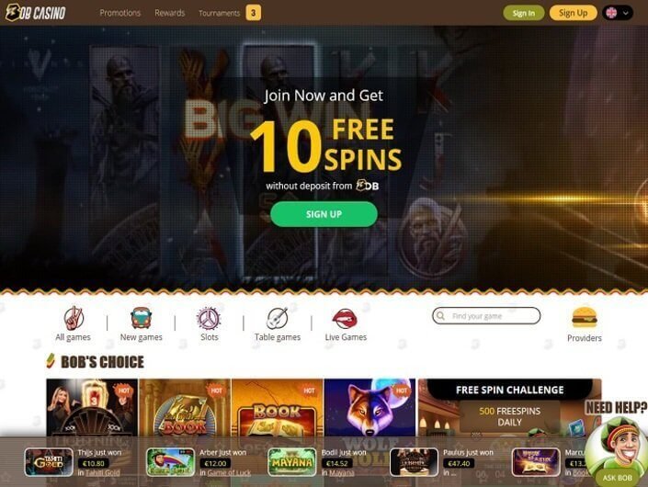
Task: Open the Promotions menu item
Action: [119, 13]
